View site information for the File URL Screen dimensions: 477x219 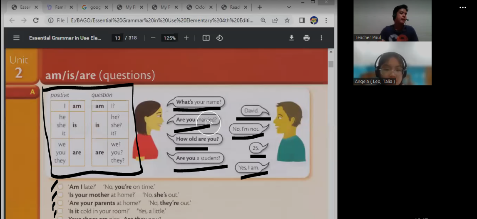[51, 20]
